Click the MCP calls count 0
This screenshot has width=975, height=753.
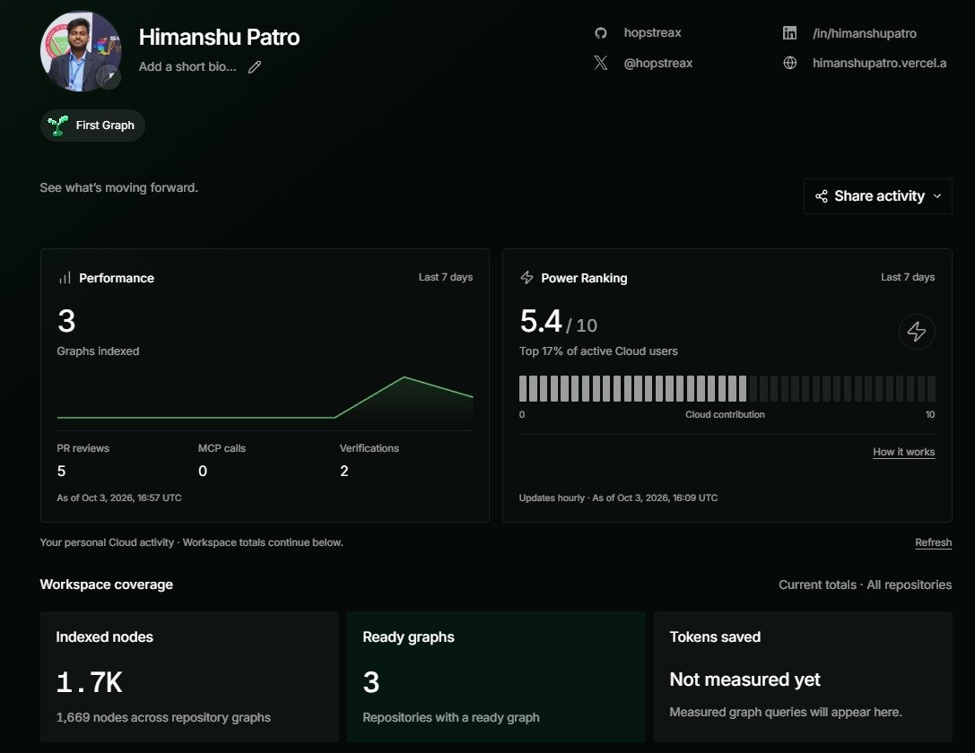203,471
